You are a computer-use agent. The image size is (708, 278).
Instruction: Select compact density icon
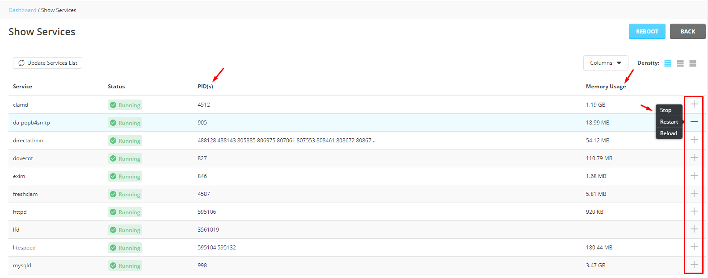point(668,63)
